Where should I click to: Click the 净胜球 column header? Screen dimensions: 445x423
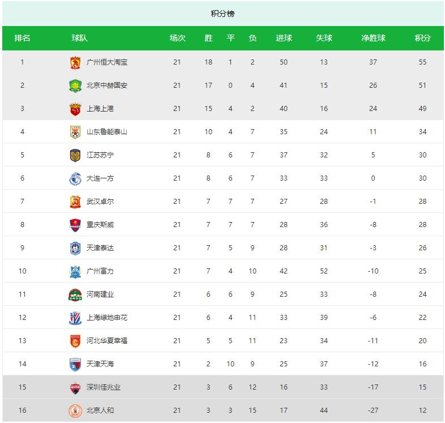[373, 39]
